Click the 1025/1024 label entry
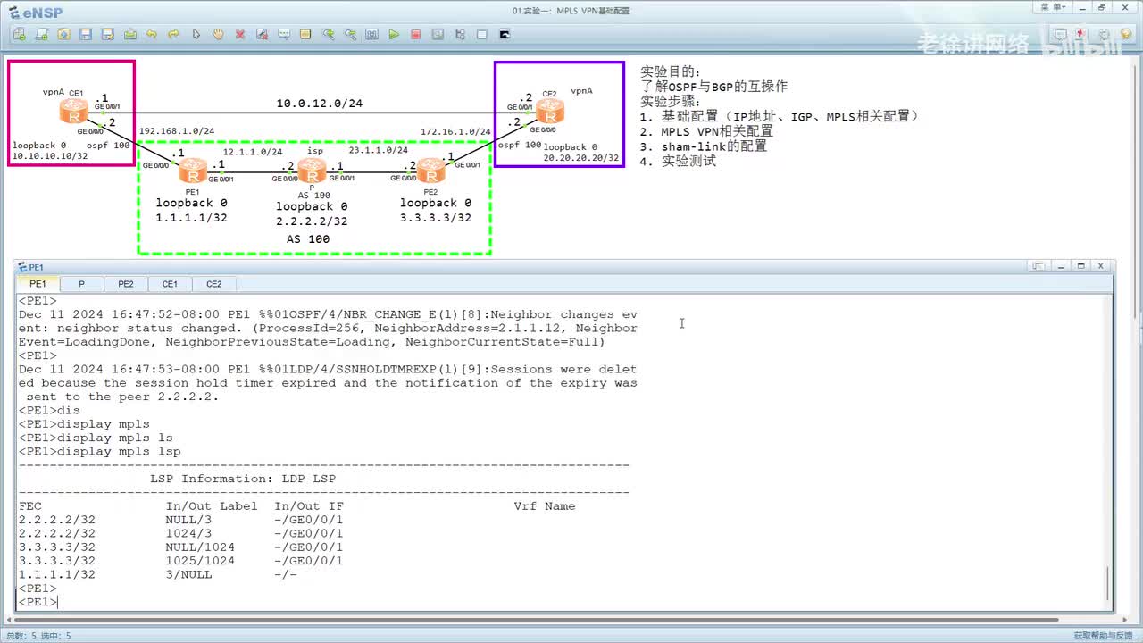Viewport: 1143px width, 643px height. [x=200, y=561]
